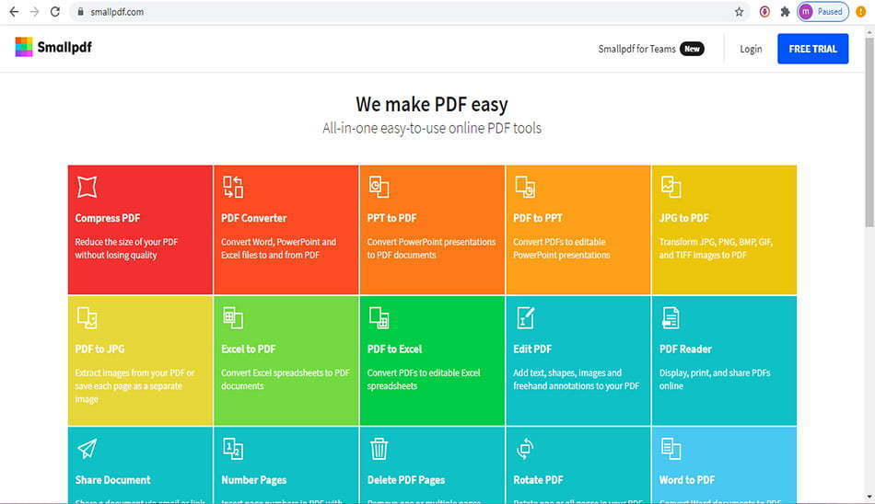Image resolution: width=875 pixels, height=504 pixels.
Task: Open the Paused profile button
Action: (822, 12)
